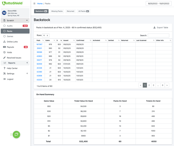Click the Export Table download icon
Viewport: 174px width, 146px height.
click(155, 28)
